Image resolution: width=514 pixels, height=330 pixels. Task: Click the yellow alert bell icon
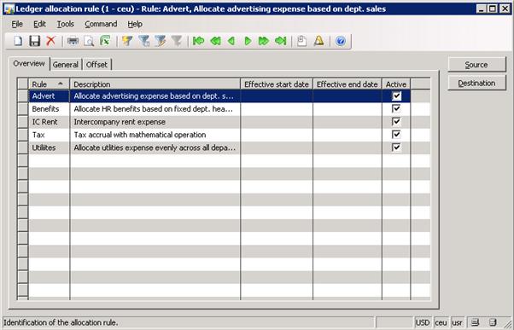pos(318,41)
